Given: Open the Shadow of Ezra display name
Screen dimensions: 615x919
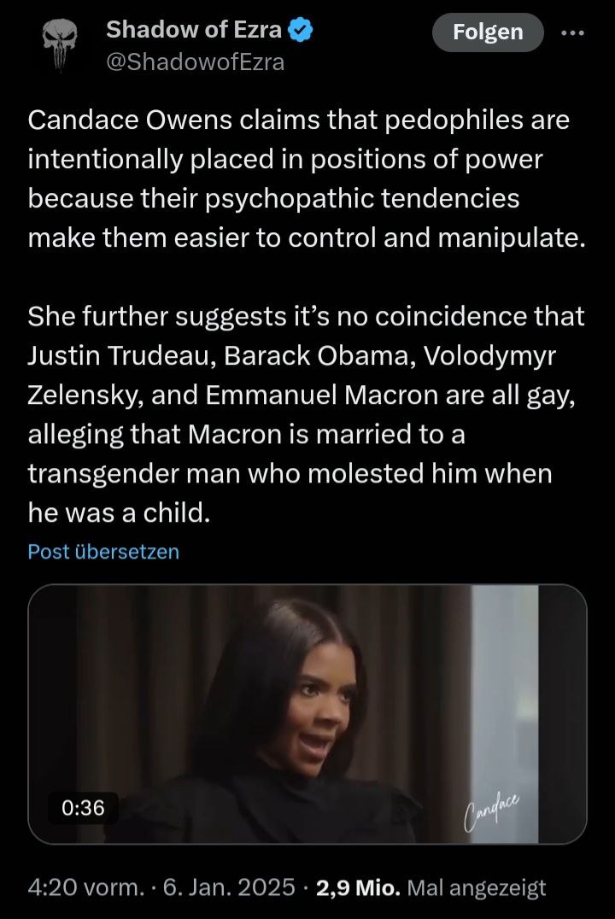Looking at the screenshot, I should [194, 29].
